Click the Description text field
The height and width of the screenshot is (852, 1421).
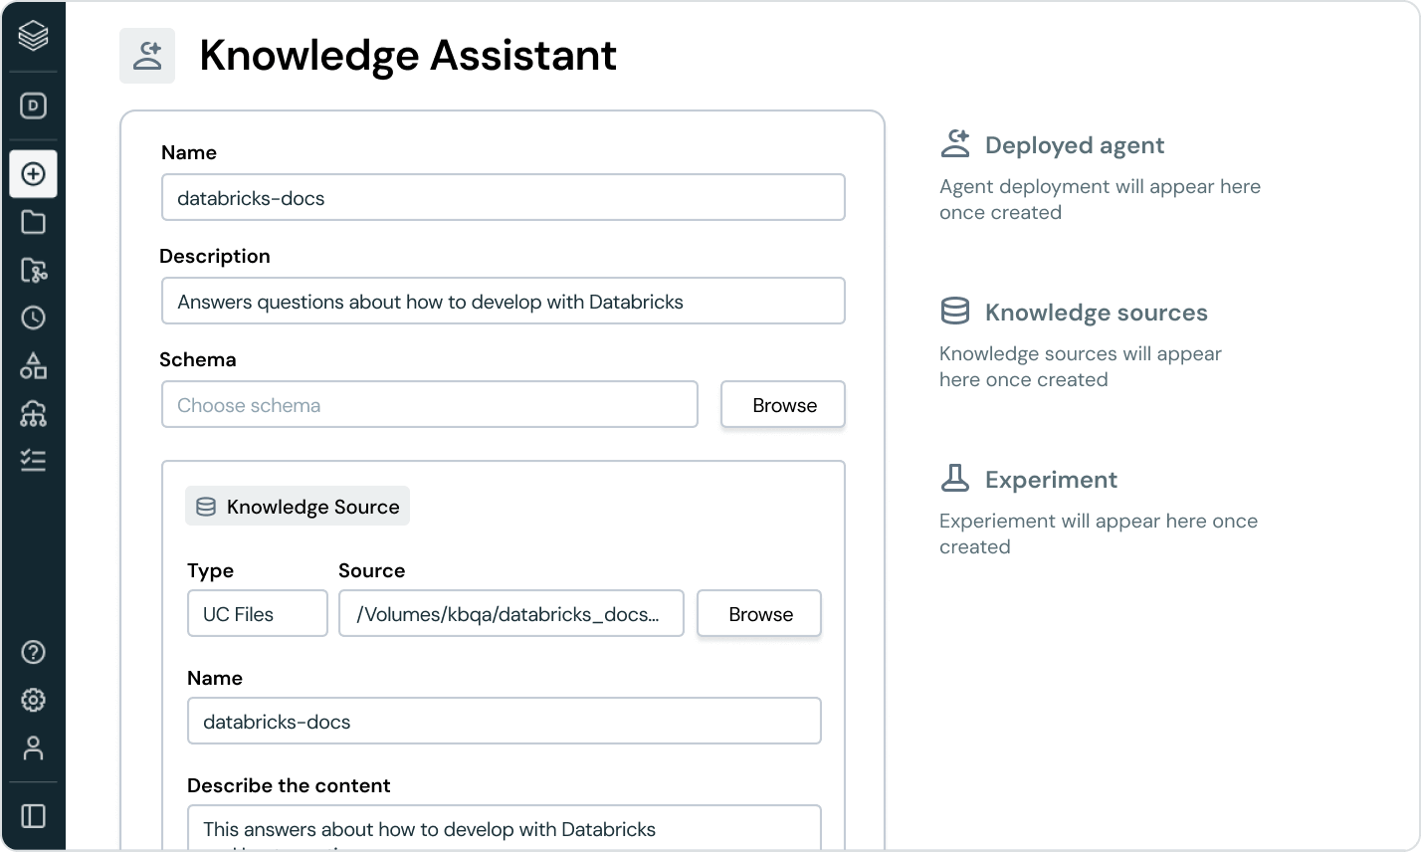[x=503, y=302]
